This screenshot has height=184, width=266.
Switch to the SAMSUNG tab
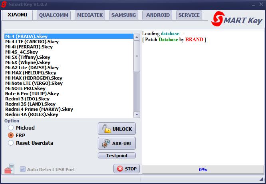123,15
